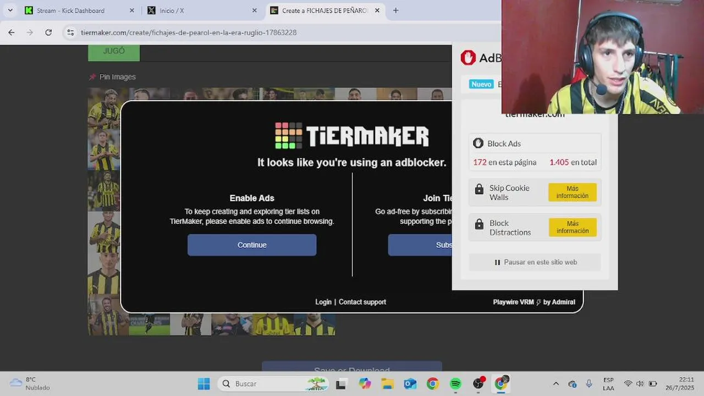The width and height of the screenshot is (704, 396).
Task: Open the Login link in dialog footer
Action: pos(323,302)
